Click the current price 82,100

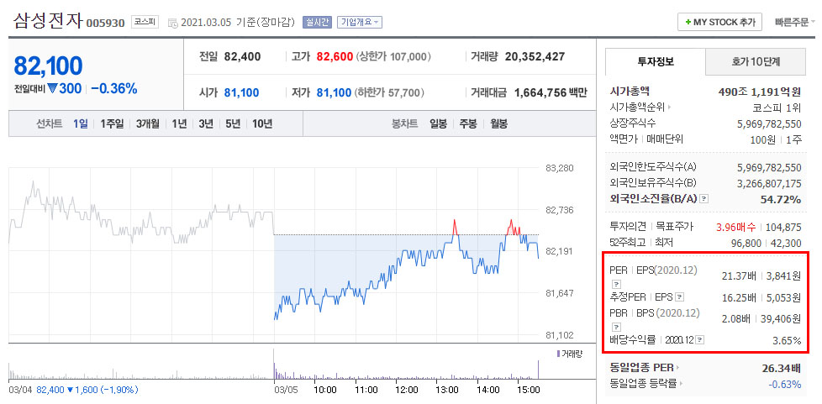click(48, 66)
